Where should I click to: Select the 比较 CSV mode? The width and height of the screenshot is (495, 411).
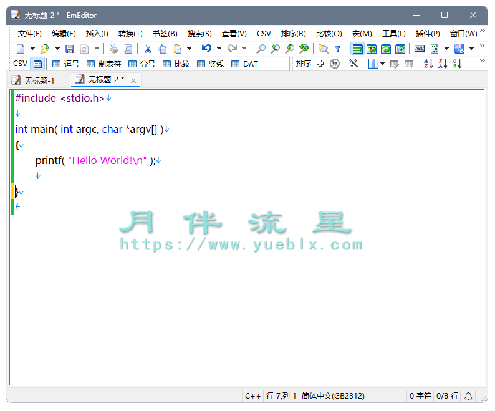(176, 64)
